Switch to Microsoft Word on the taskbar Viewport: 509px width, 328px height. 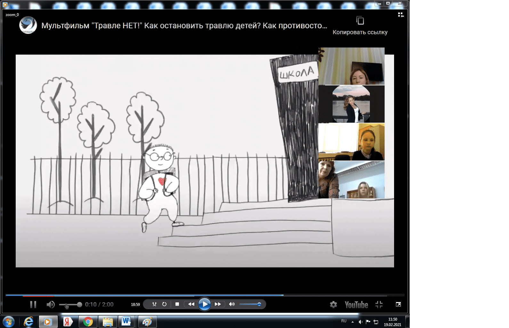[126, 322]
